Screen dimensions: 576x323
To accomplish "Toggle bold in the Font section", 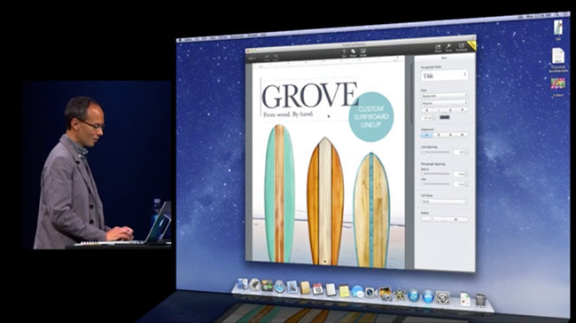I will click(427, 110).
